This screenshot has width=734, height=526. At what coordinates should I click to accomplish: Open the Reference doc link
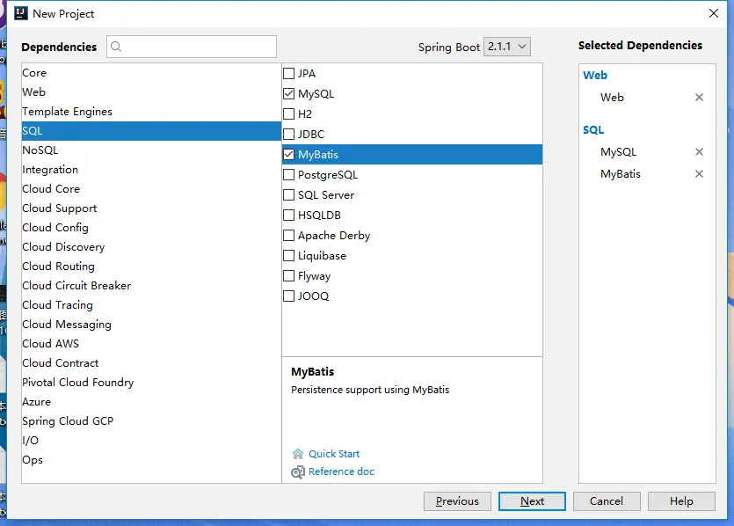tap(341, 472)
